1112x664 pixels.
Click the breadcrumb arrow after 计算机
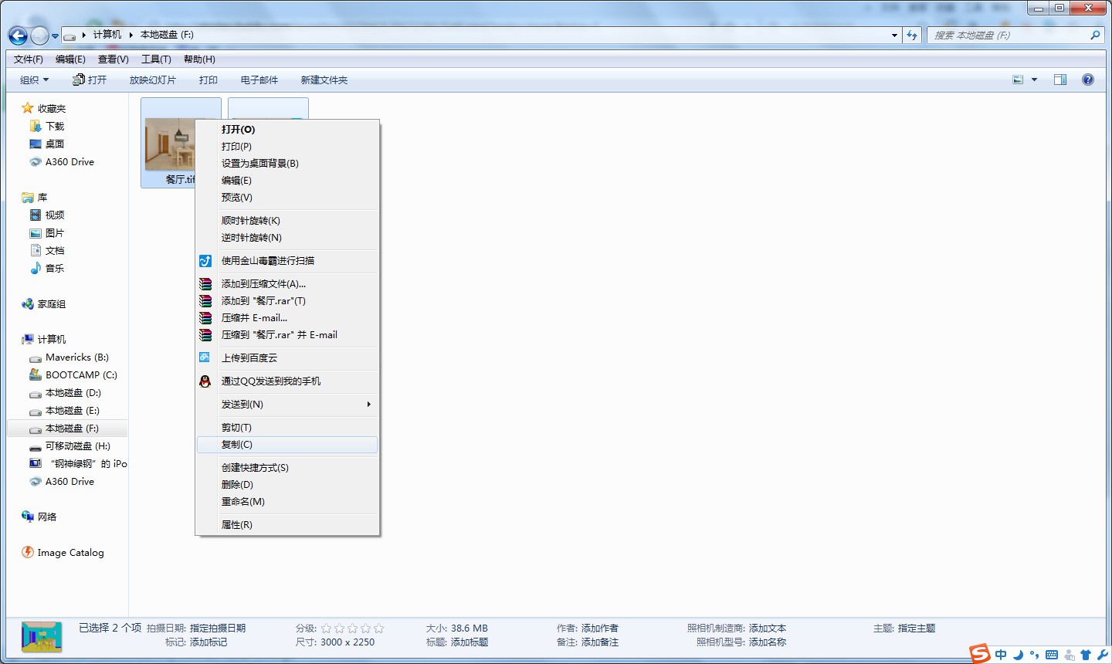coord(131,35)
